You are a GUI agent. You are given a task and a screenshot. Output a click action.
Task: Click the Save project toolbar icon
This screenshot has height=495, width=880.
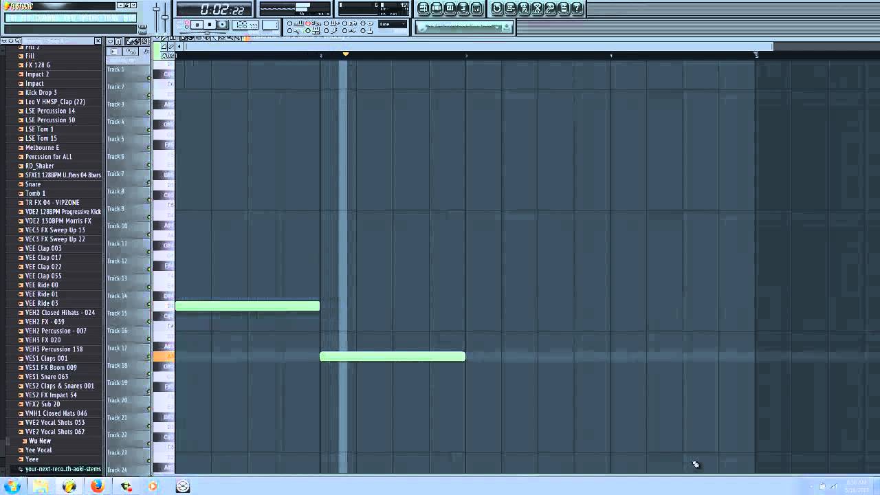point(510,8)
